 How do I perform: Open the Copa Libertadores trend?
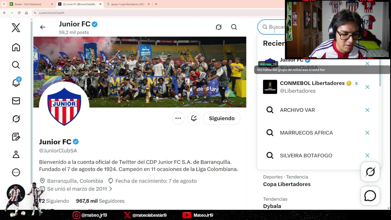coord(287,184)
